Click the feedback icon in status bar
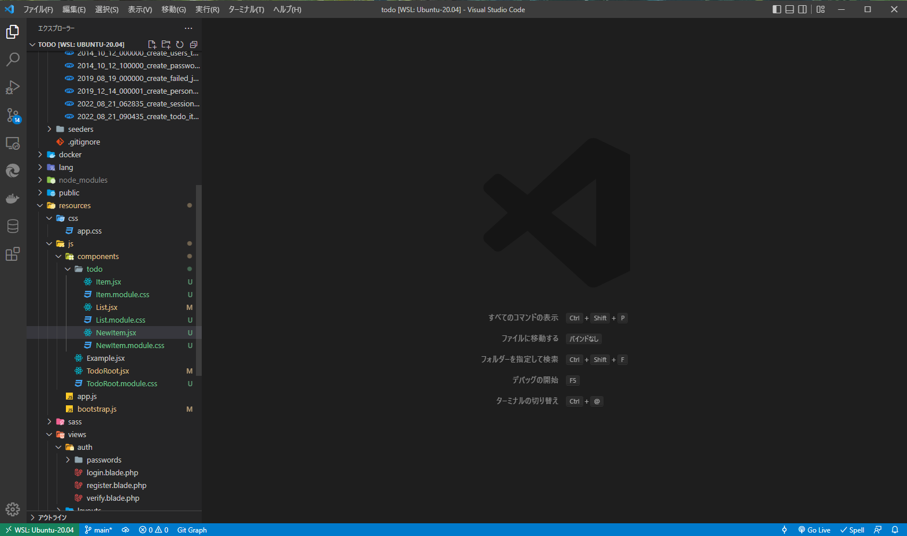907x536 pixels. coord(878,530)
